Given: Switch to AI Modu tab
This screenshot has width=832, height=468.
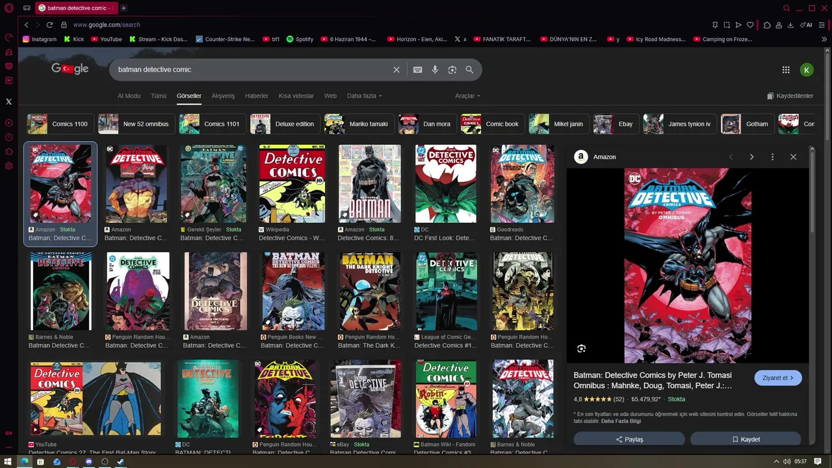Looking at the screenshot, I should pos(129,96).
